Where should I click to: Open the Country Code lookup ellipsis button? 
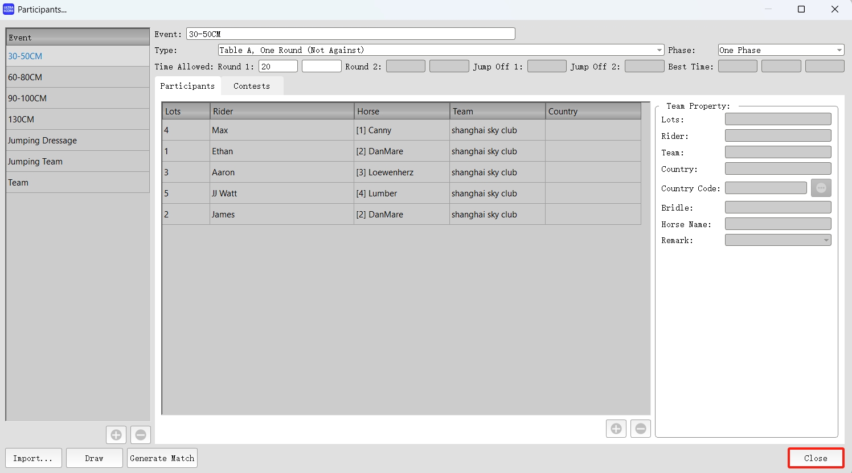(x=821, y=187)
